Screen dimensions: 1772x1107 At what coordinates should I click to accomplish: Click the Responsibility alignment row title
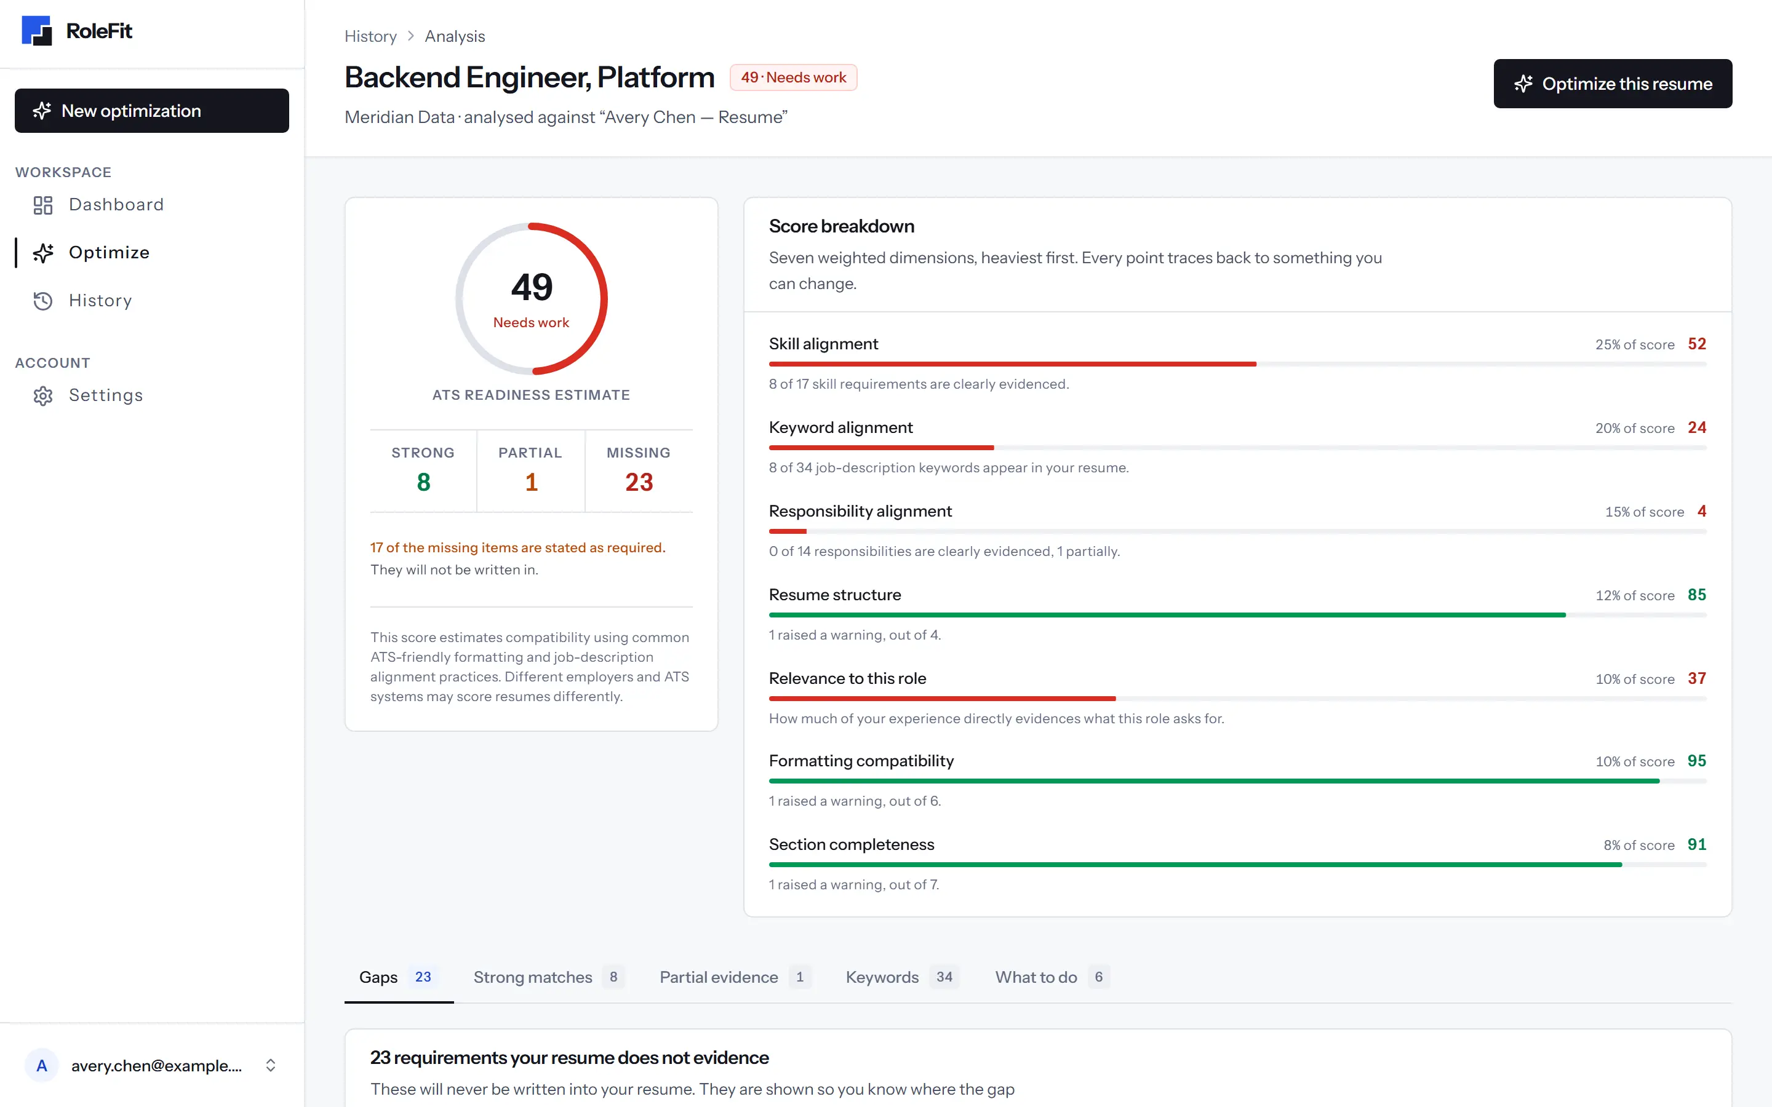[x=860, y=511]
